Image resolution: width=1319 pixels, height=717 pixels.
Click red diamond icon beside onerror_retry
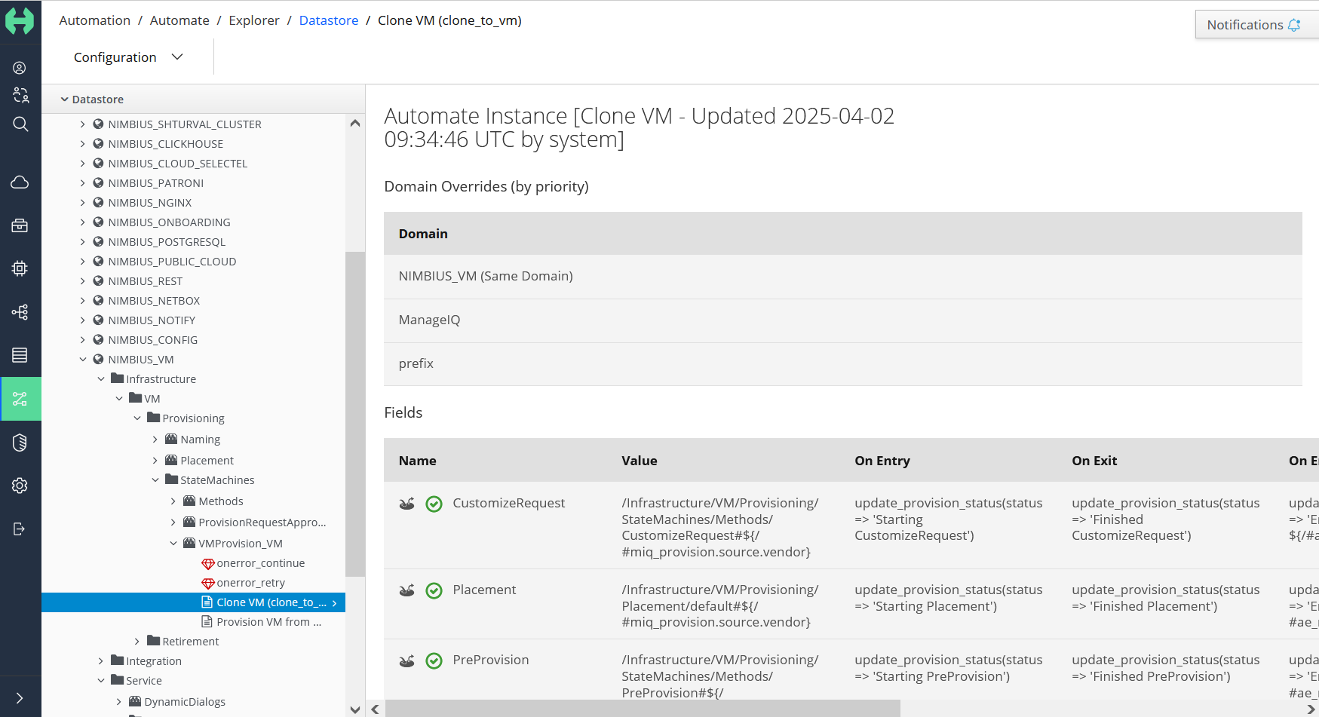click(208, 583)
